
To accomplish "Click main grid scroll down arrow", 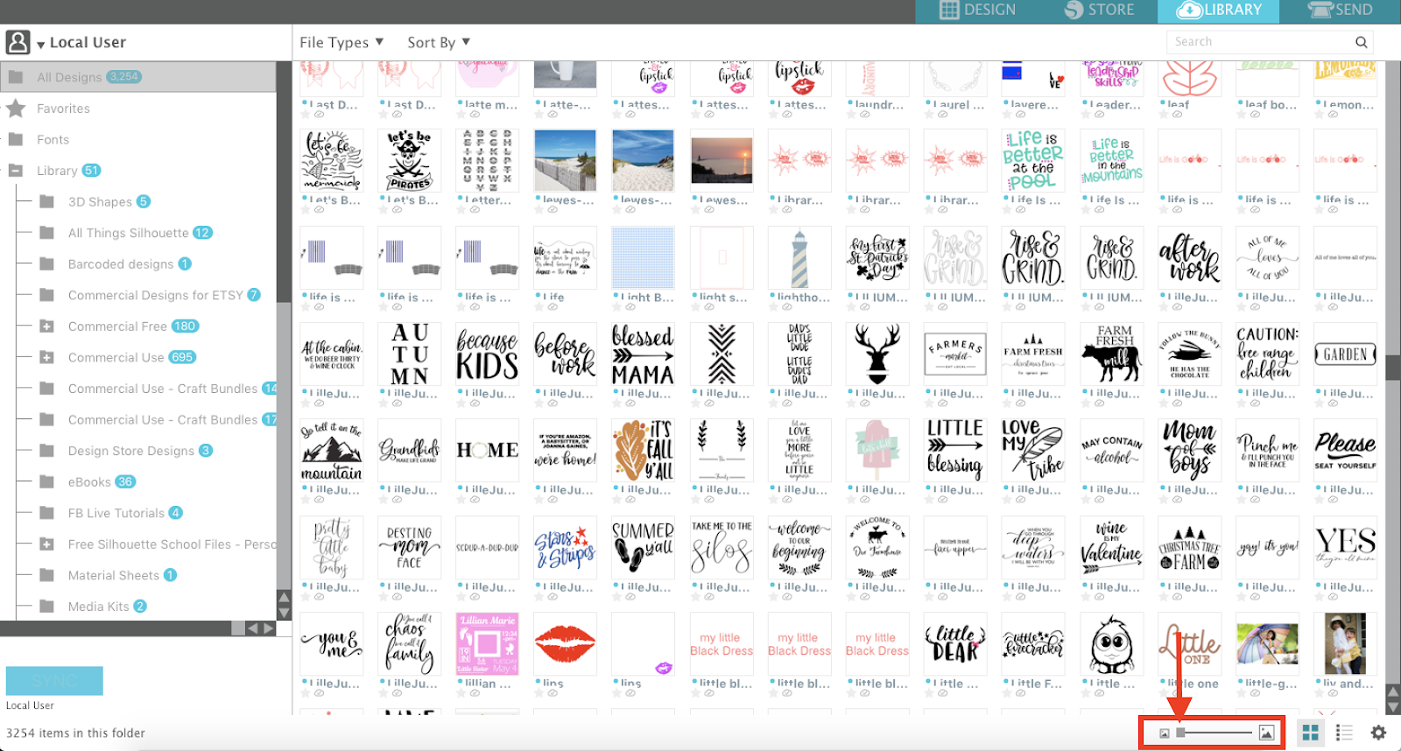I will (1393, 706).
